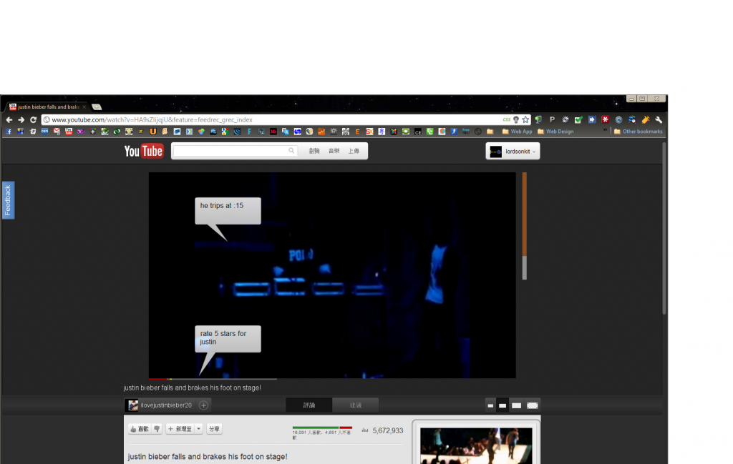Viewport: 733px width, 464px height.
Task: Open the Other bookmarks folder
Action: [x=638, y=132]
